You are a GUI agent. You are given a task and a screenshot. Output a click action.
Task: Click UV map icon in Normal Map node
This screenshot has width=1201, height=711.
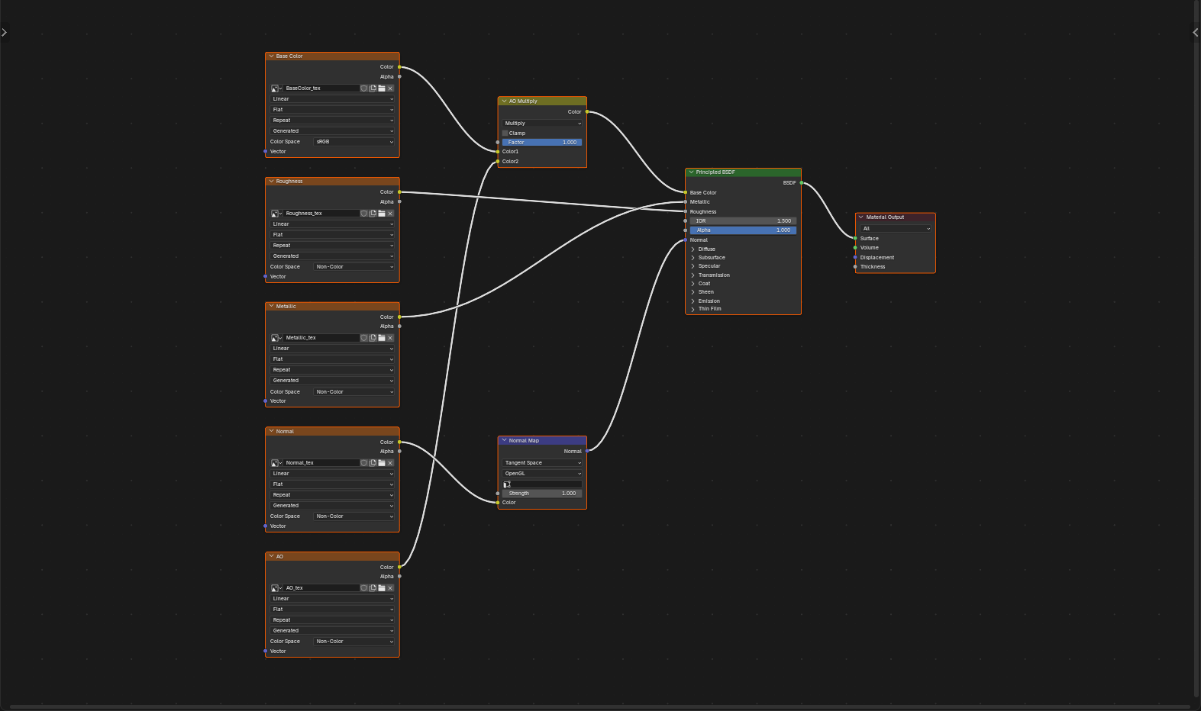[507, 484]
